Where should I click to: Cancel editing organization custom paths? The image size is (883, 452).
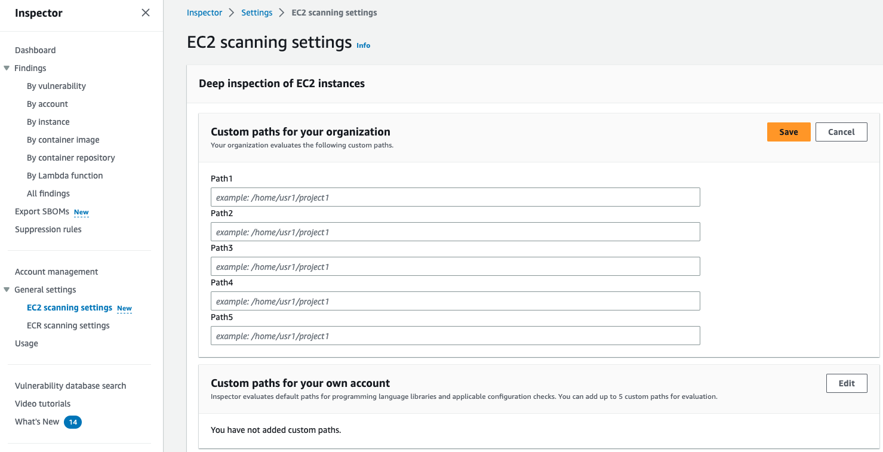(x=841, y=132)
